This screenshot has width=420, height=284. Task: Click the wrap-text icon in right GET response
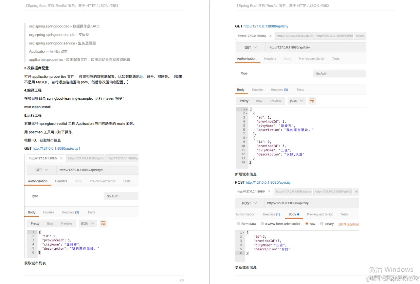[x=312, y=101]
